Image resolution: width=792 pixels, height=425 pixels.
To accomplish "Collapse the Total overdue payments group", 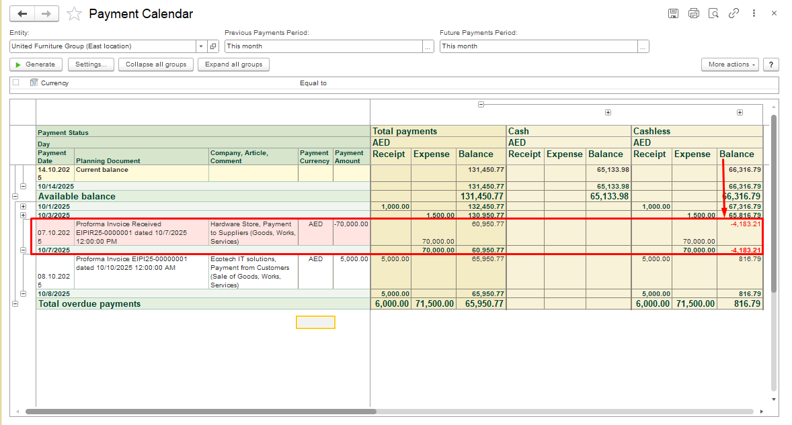I will 15,304.
